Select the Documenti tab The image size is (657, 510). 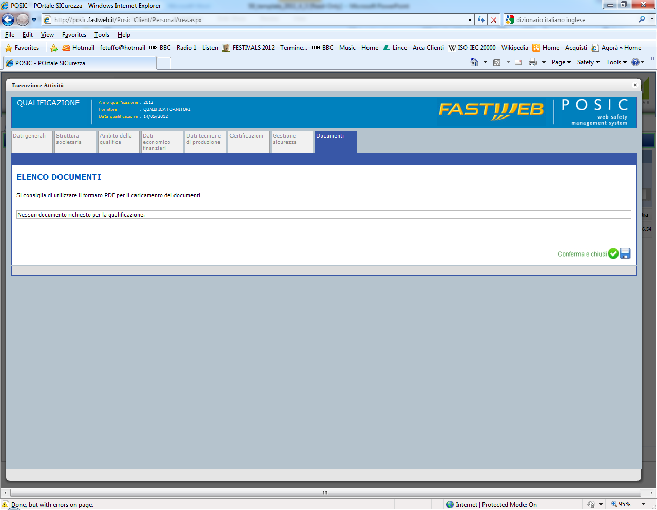point(336,142)
